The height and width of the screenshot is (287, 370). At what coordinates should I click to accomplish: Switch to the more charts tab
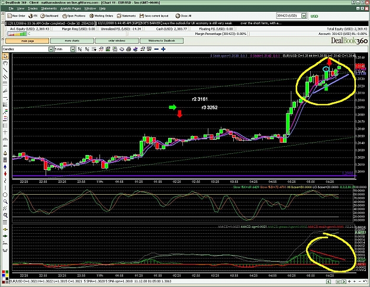pyautogui.click(x=72, y=41)
